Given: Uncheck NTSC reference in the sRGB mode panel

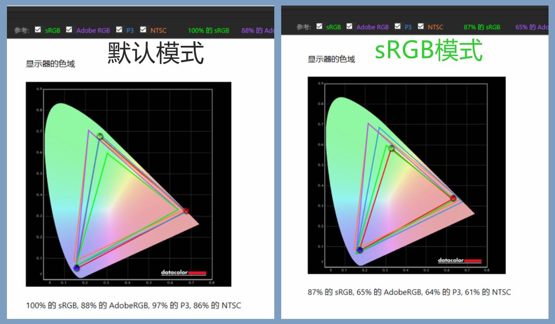Looking at the screenshot, I should 420,26.
